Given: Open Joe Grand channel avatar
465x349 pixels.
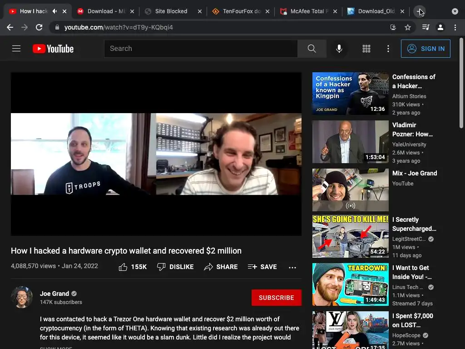Looking at the screenshot, I should tap(22, 297).
